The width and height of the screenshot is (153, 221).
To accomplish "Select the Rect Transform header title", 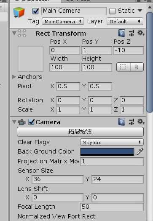I will coord(61,34).
